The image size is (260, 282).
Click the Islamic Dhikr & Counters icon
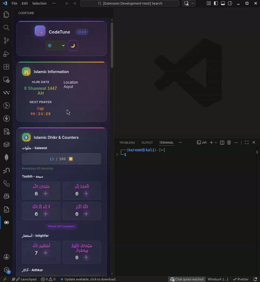[x=26, y=137]
